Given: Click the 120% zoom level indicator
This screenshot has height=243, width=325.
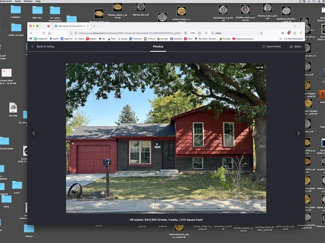Looking at the screenshot, I should (x=192, y=33).
